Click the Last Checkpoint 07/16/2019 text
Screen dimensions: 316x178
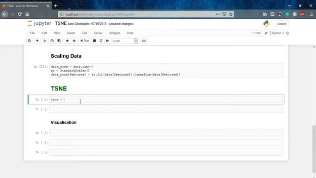click(87, 24)
